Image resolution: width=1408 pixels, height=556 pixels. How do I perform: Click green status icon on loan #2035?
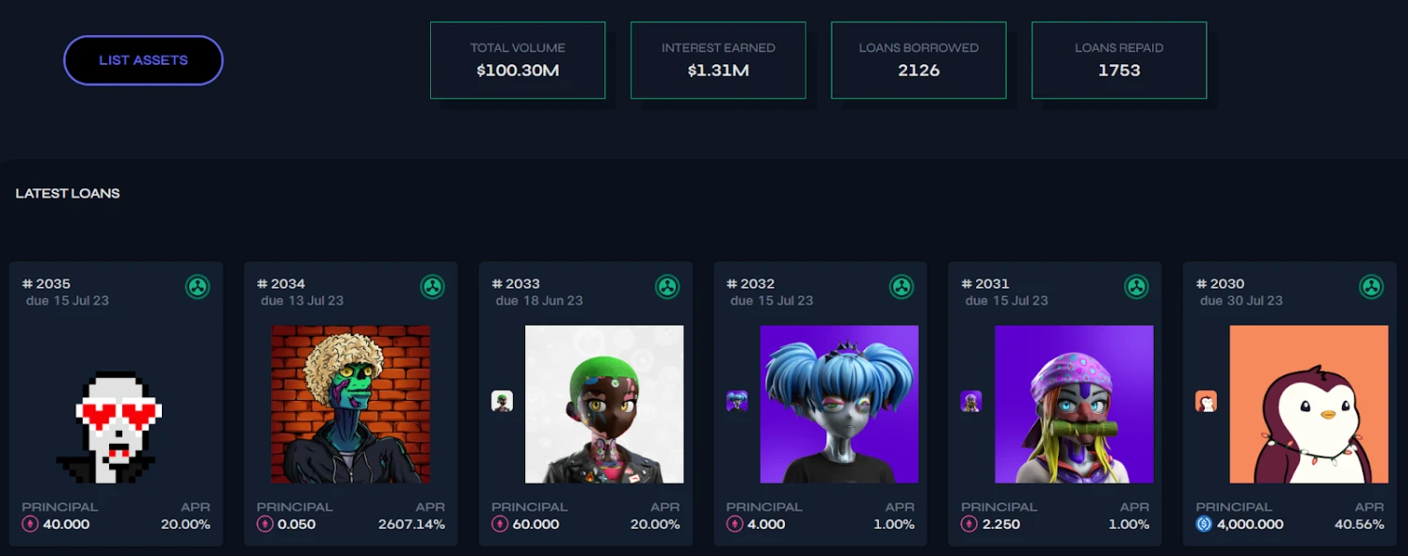198,287
